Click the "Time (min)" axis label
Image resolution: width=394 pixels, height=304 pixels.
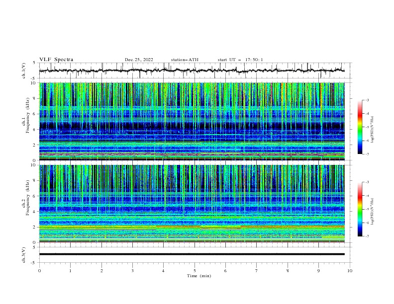click(x=199, y=276)
